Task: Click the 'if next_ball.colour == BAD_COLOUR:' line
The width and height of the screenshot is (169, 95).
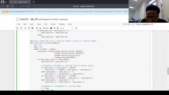Action: coord(53,59)
